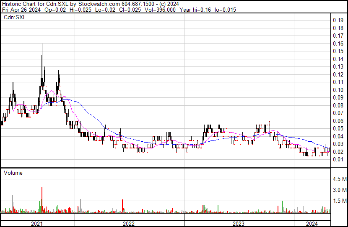
Task: Click the Volume panel label
Action: point(13,173)
